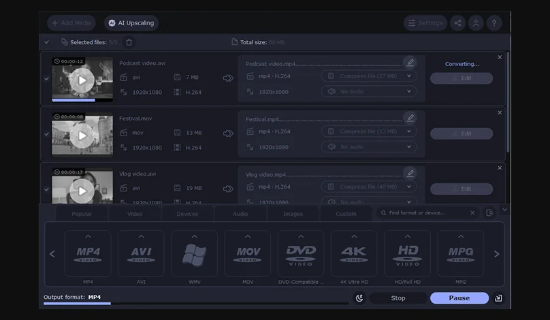Click Edit button for Podcast video
The width and height of the screenshot is (550, 320).
[462, 78]
